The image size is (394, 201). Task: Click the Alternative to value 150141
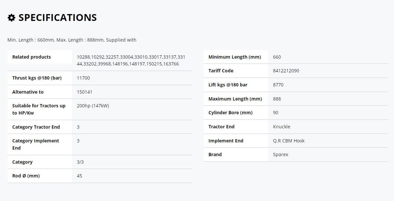[85, 92]
